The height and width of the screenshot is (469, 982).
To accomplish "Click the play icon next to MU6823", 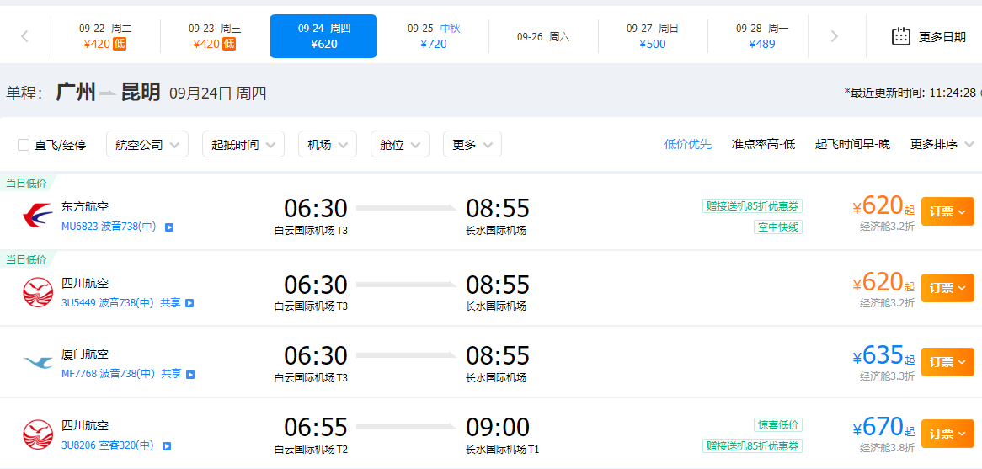I will pyautogui.click(x=169, y=227).
